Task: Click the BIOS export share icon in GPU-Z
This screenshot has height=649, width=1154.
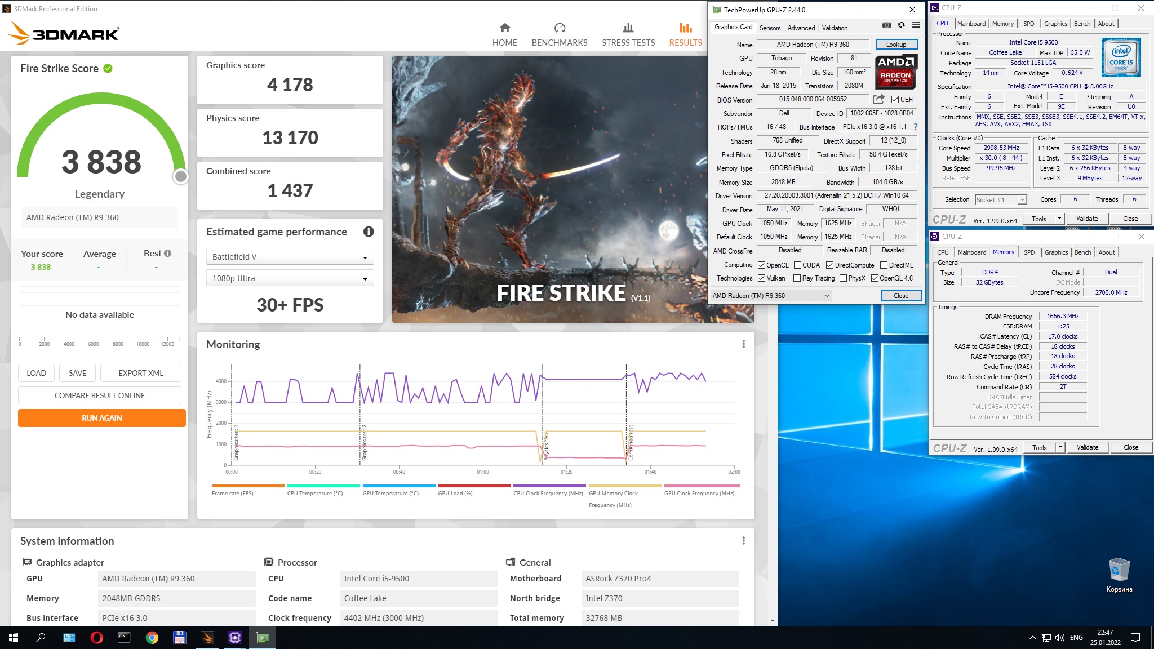Action: coord(878,99)
